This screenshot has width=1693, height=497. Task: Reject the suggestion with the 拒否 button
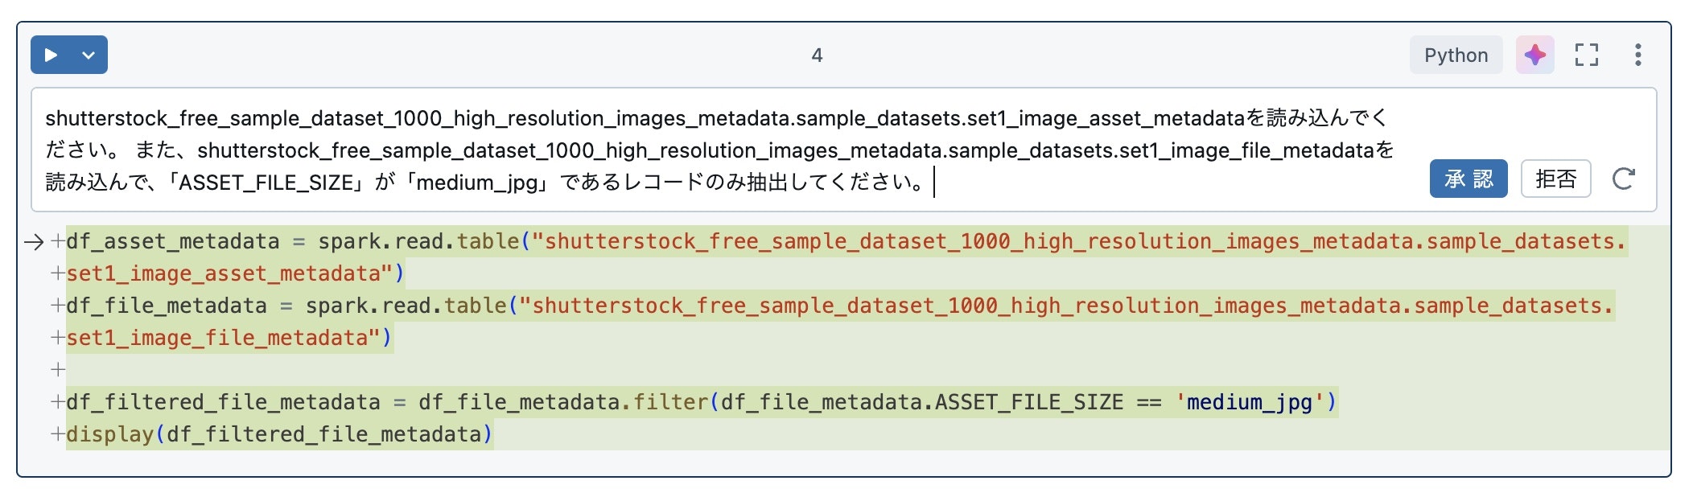pos(1555,179)
